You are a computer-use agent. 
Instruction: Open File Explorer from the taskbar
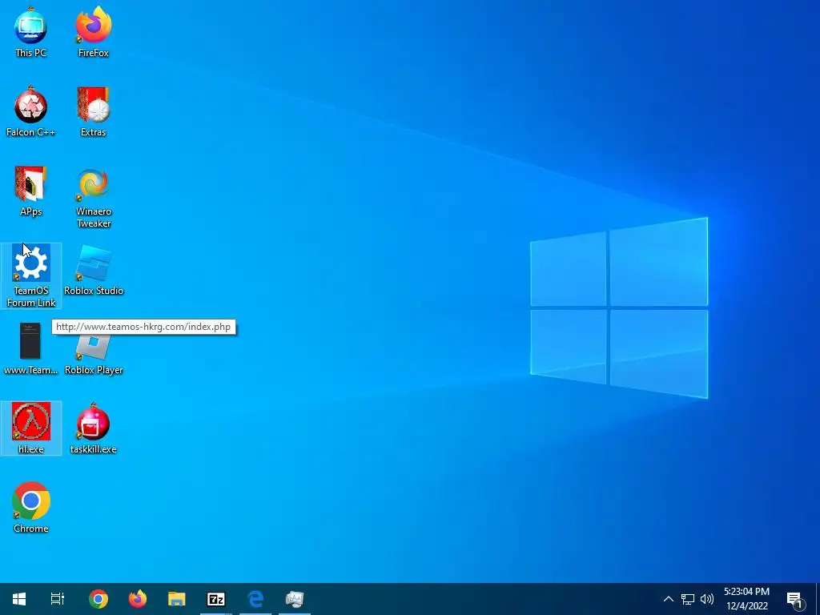[x=177, y=599]
